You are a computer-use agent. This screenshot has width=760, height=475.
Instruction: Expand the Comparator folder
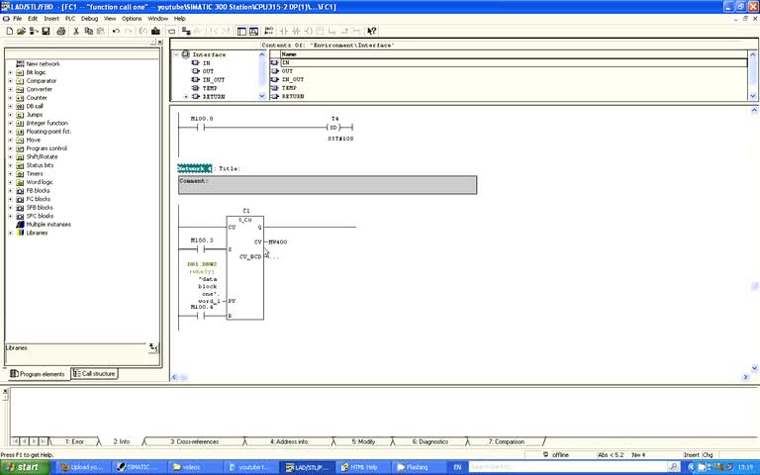point(10,81)
